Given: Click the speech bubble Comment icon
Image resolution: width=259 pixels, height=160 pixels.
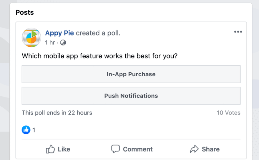Looking at the screenshot, I should point(115,149).
